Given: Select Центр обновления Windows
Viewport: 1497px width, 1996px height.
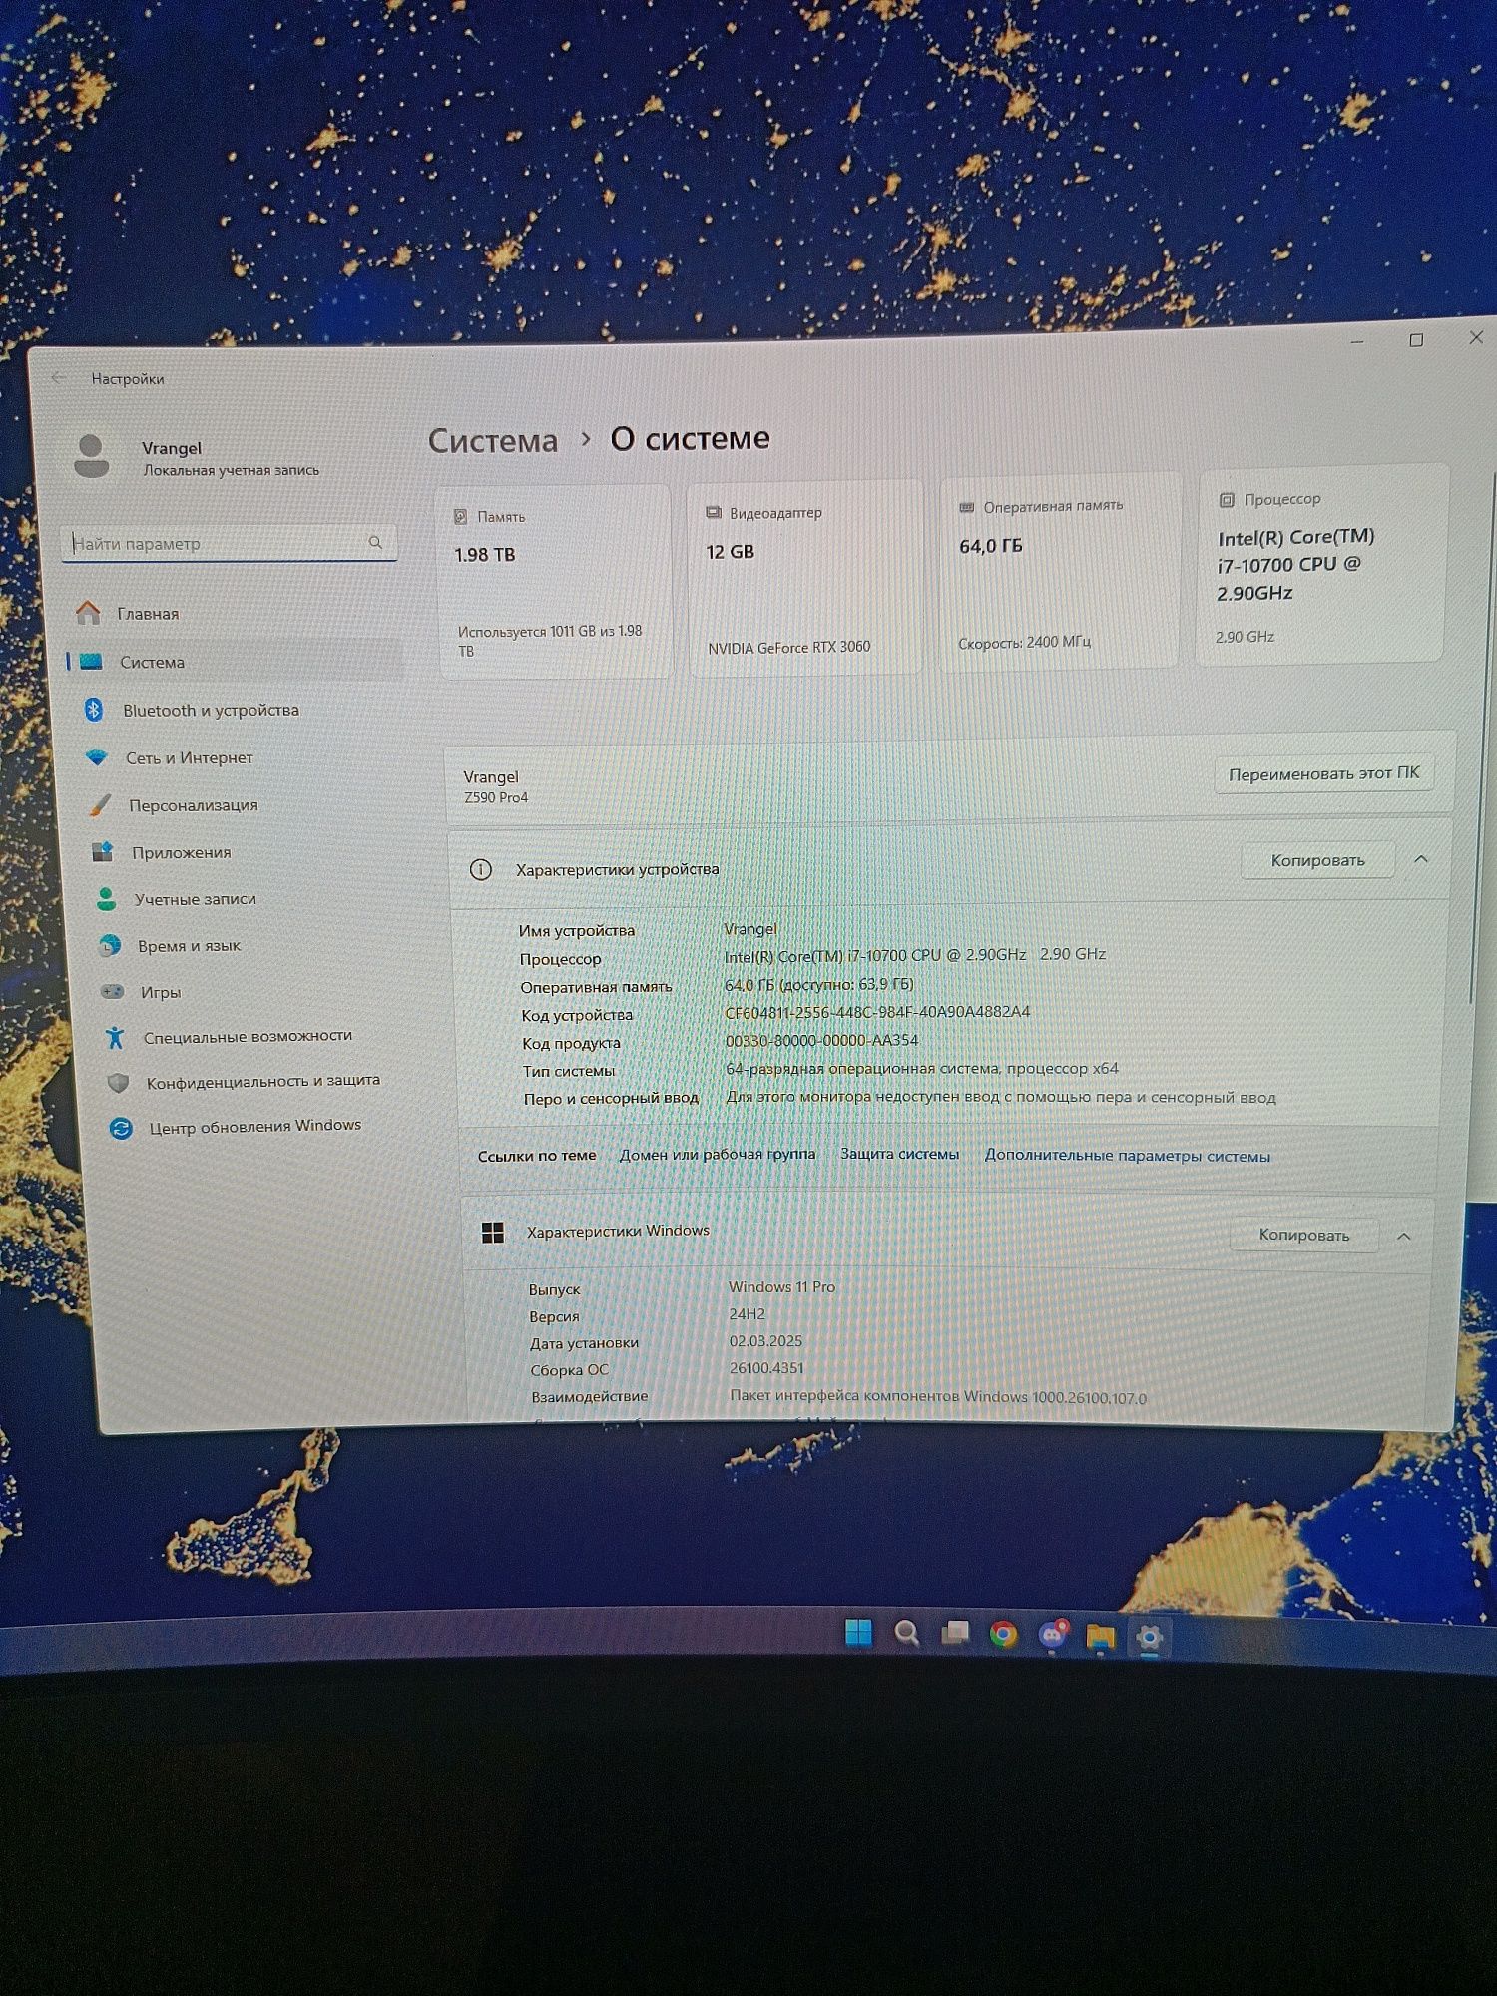Looking at the screenshot, I should pos(257,1127).
